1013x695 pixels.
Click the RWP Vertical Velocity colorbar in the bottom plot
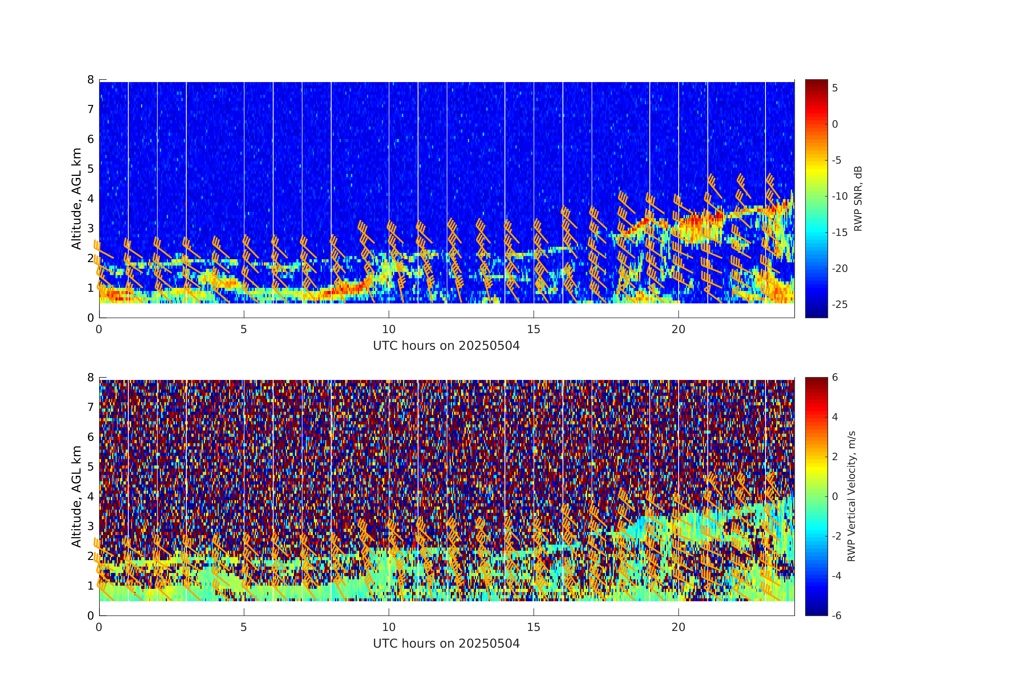click(x=816, y=496)
